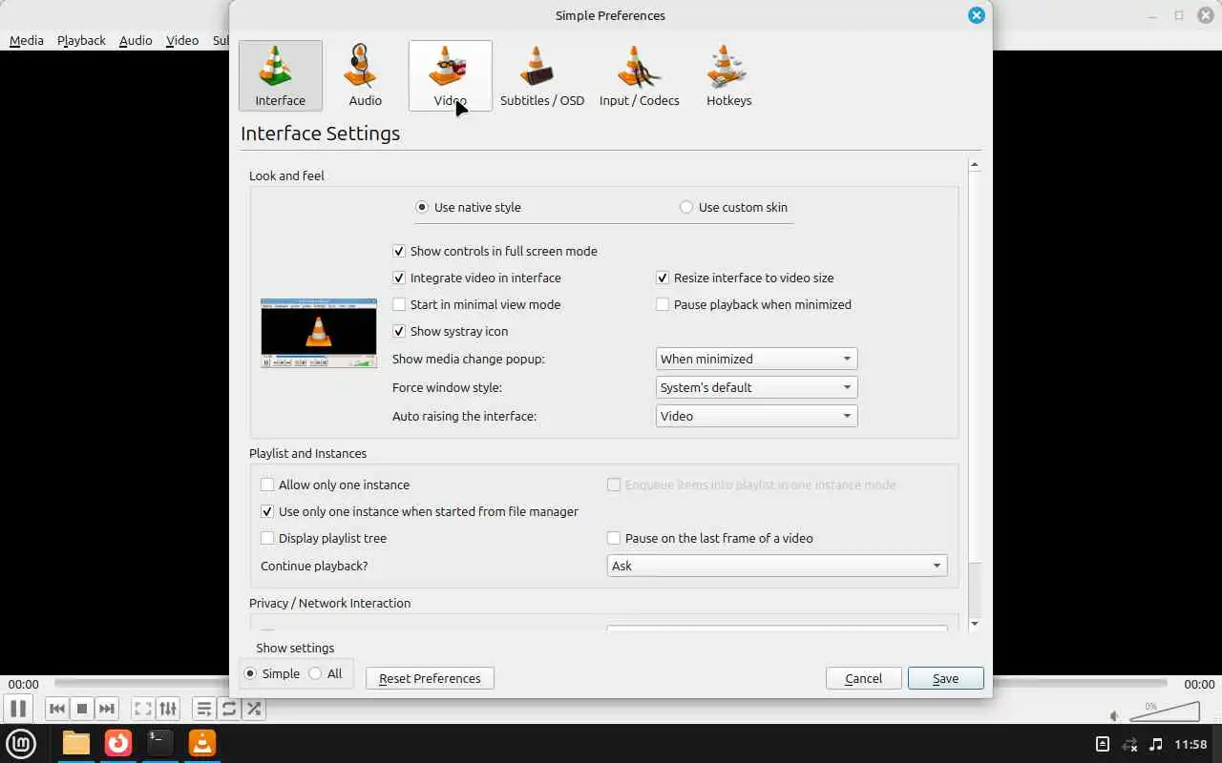Open Continue playback dropdown
This screenshot has height=763, width=1222.
(x=777, y=566)
